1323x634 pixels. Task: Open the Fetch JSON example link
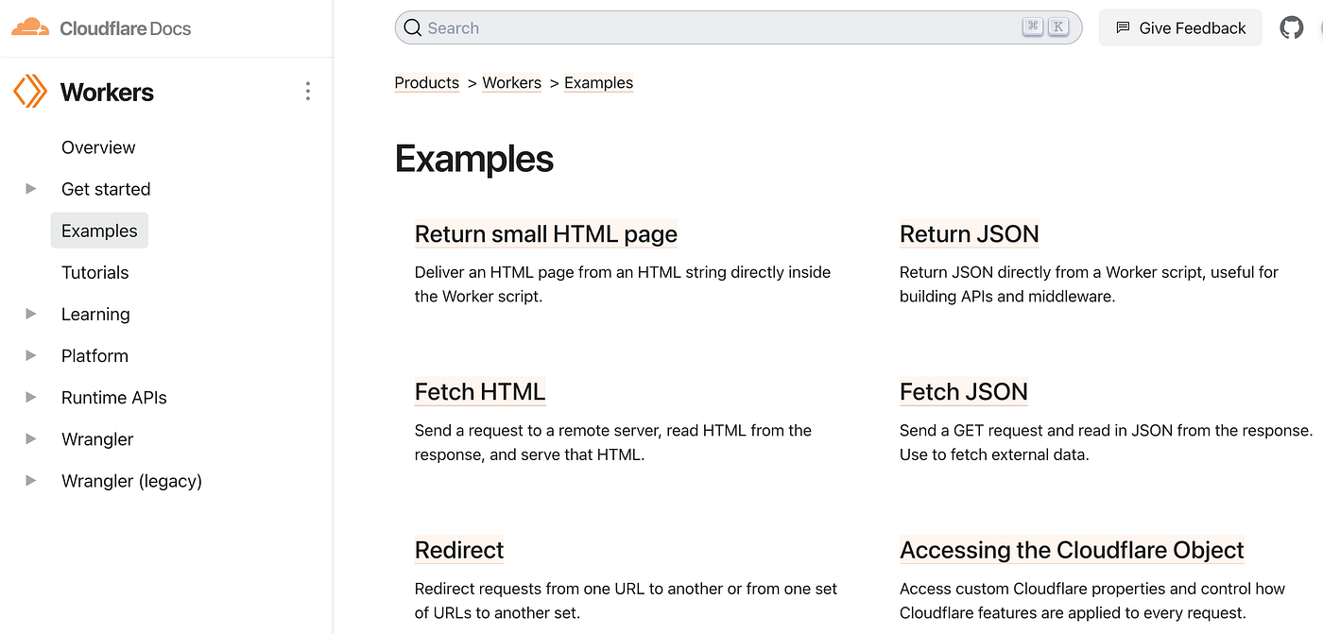[x=963, y=391]
